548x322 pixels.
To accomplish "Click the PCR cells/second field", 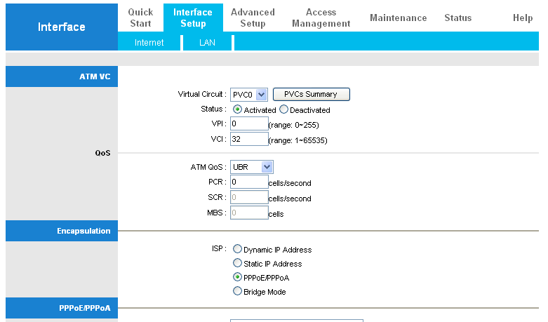I will [x=249, y=182].
